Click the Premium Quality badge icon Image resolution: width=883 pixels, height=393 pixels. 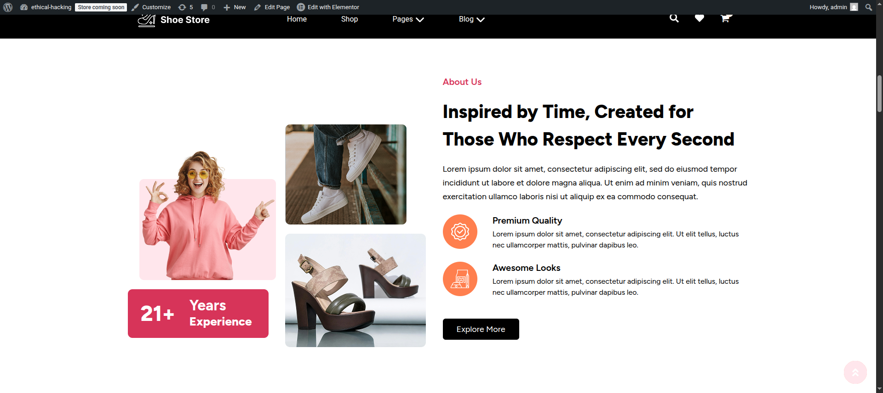pos(460,232)
